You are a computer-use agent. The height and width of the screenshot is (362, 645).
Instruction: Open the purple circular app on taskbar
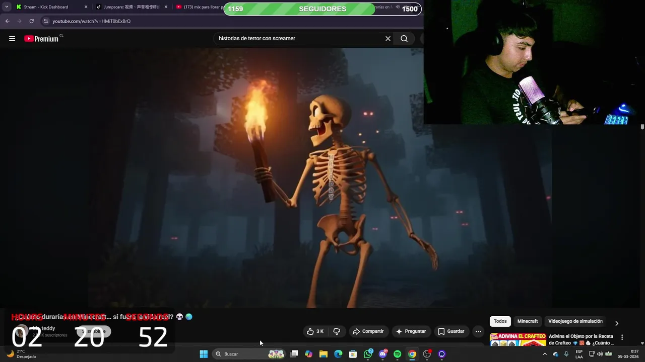coord(442,354)
